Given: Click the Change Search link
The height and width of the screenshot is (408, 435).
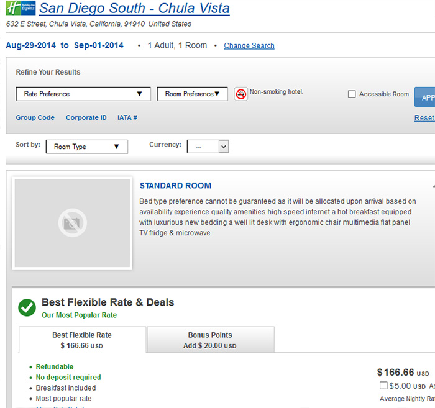Looking at the screenshot, I should coord(249,45).
